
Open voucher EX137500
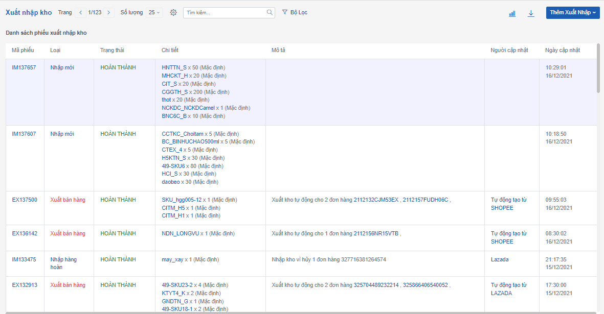pos(25,200)
